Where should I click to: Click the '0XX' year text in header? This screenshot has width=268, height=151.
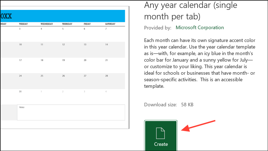tap(6, 16)
